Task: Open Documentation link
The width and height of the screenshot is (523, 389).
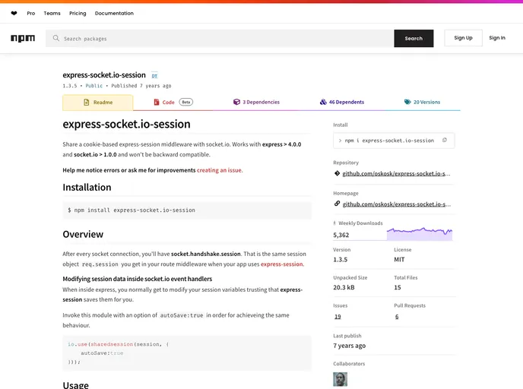Action: point(114,14)
